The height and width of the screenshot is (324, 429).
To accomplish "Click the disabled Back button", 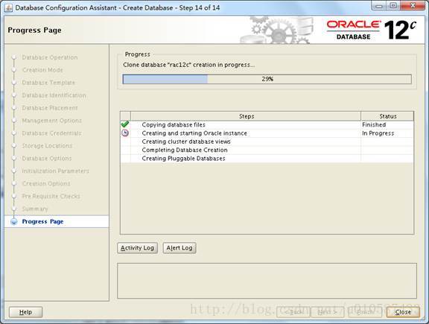I will pyautogui.click(x=293, y=312).
